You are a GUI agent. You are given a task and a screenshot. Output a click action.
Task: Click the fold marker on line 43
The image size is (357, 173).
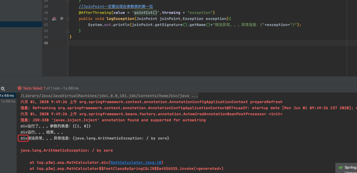[x=68, y=31]
